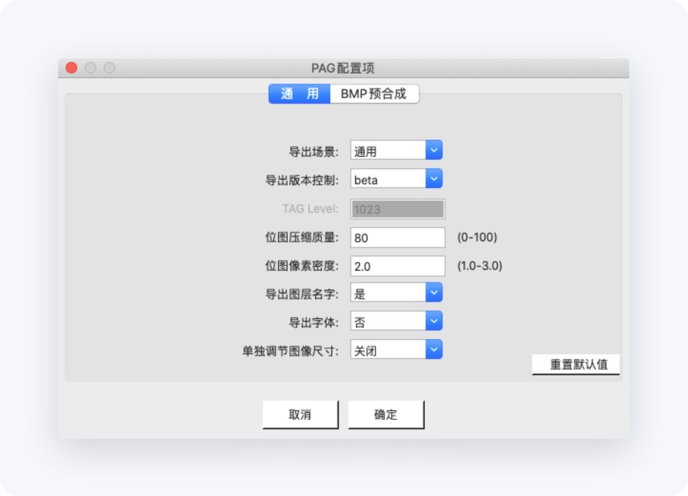Open the 导出字体 dropdown
Viewport: 688px width, 496px height.
(x=397, y=322)
